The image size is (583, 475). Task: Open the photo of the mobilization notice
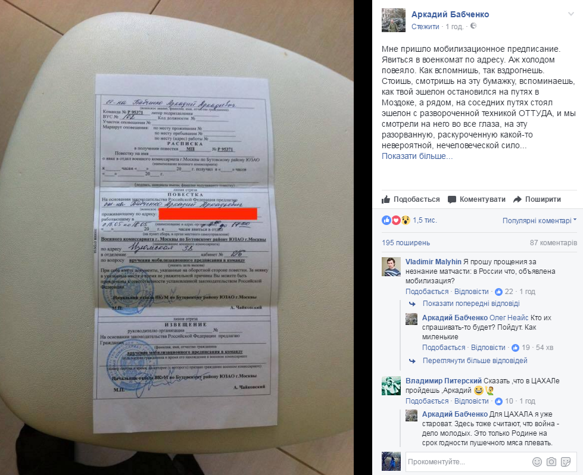point(177,237)
